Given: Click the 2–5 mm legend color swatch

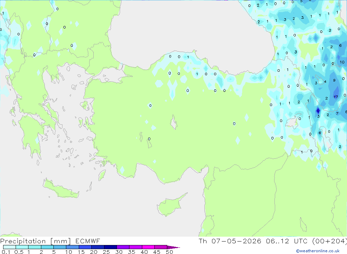Looking at the screenshot, I should 47,247.
